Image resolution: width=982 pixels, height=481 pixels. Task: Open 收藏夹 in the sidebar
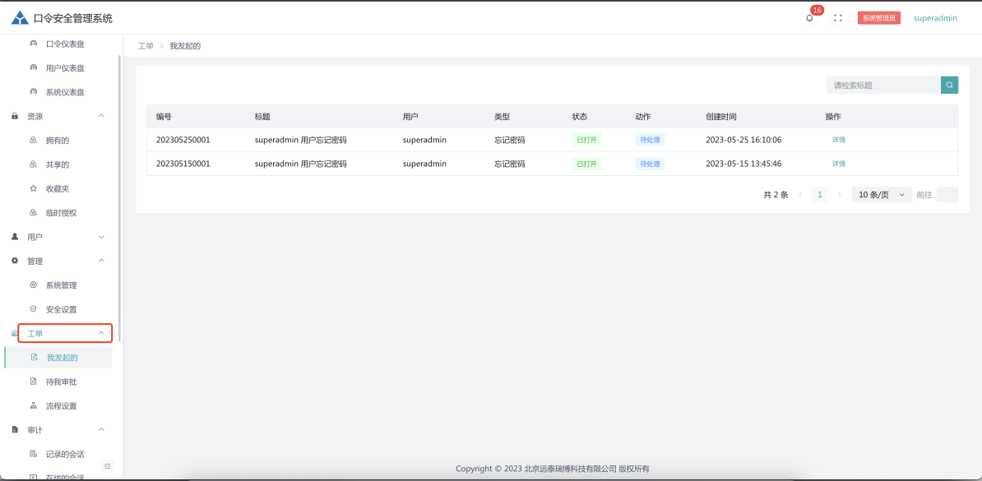point(58,188)
